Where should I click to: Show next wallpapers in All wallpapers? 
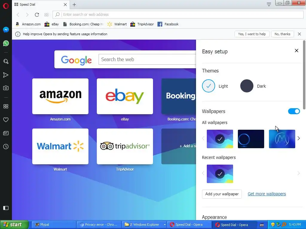click(x=299, y=138)
